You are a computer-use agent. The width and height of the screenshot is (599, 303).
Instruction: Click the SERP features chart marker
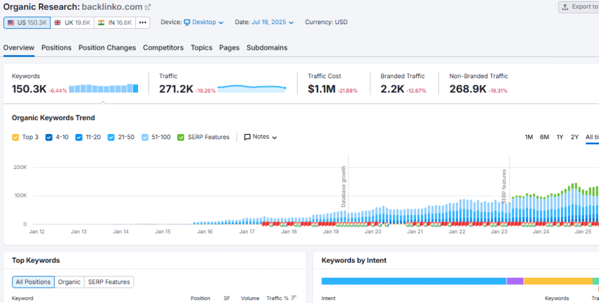[x=504, y=187]
